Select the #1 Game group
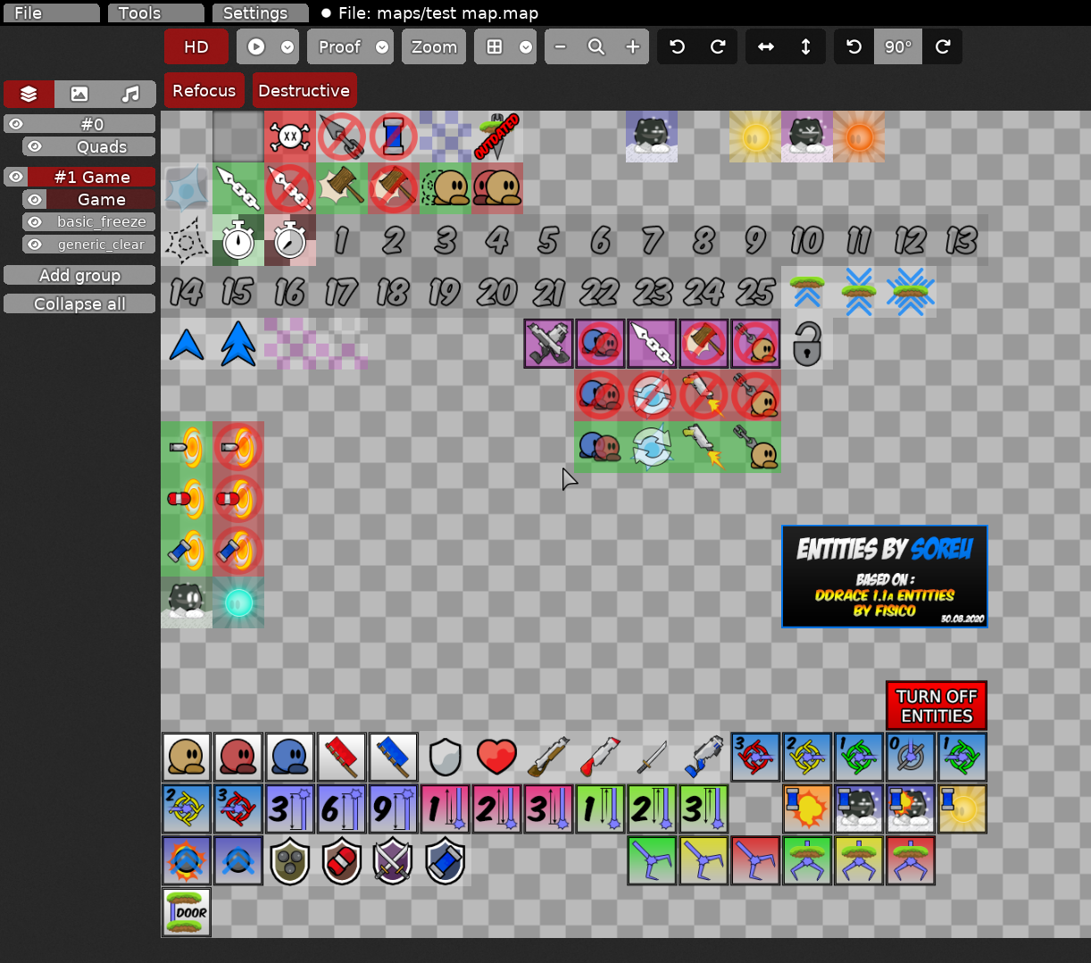 click(x=92, y=177)
